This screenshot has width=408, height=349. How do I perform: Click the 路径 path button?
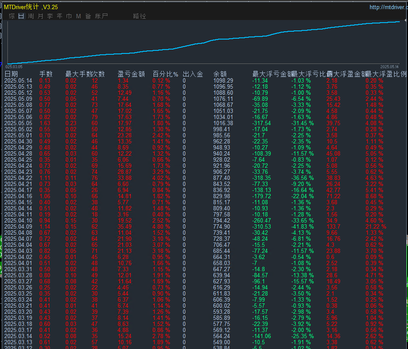coord(140,16)
